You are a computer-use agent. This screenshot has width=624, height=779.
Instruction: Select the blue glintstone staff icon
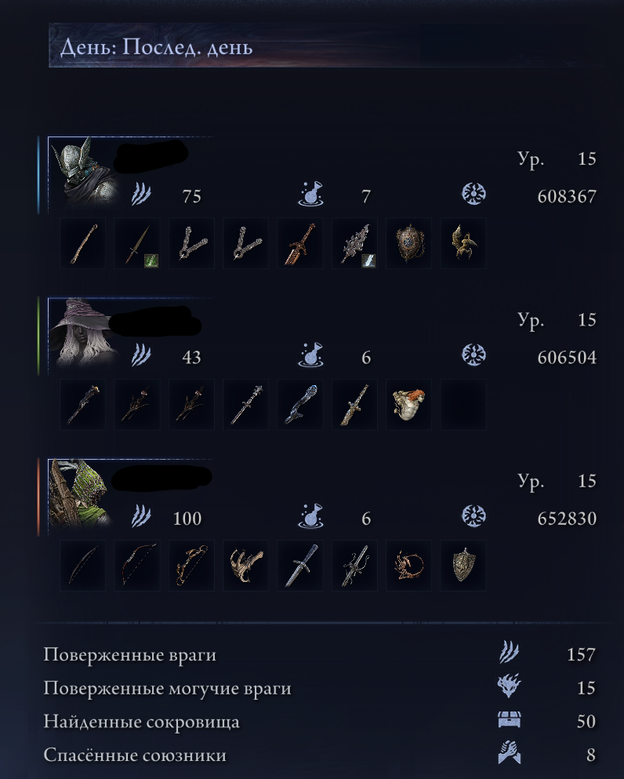[299, 404]
